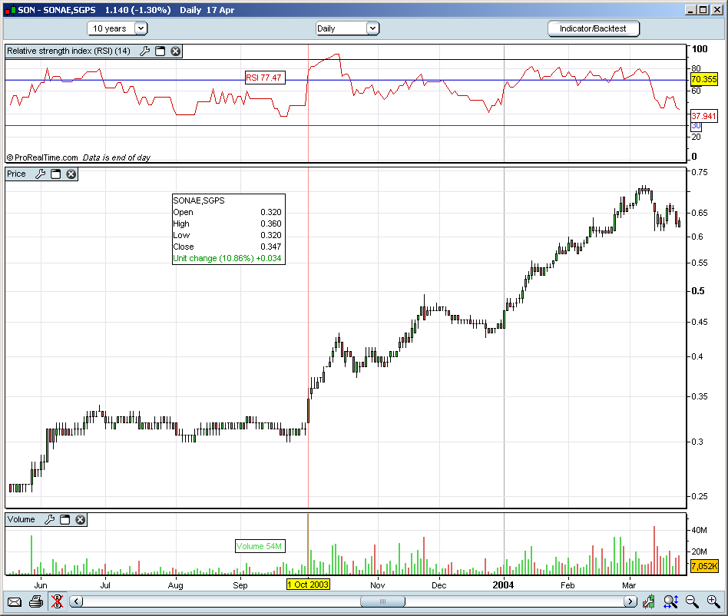Click the blue 30 RSI level label

(x=696, y=126)
